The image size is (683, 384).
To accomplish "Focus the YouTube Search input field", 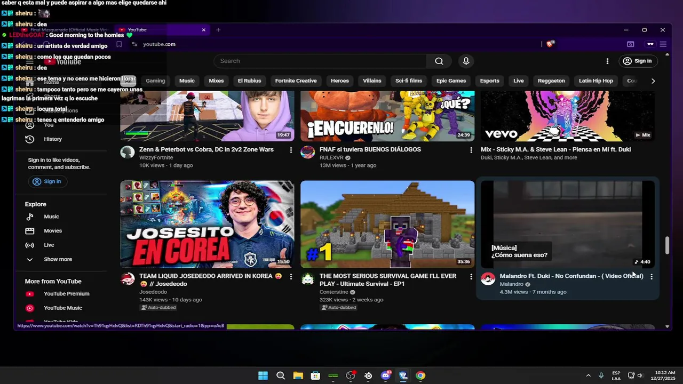I will (x=320, y=61).
